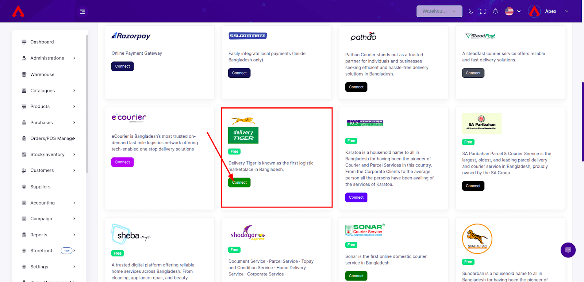Switch to dark mode via the moon icon
584x282 pixels.
click(471, 11)
